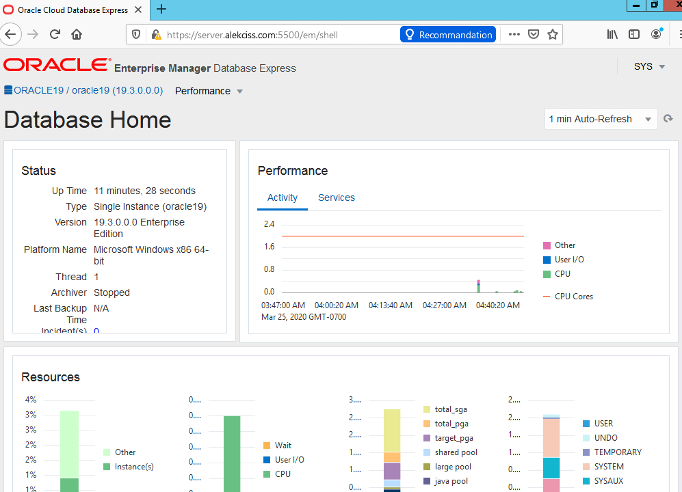Switch to the Activity tab
Image resolution: width=682 pixels, height=492 pixels.
tap(283, 197)
